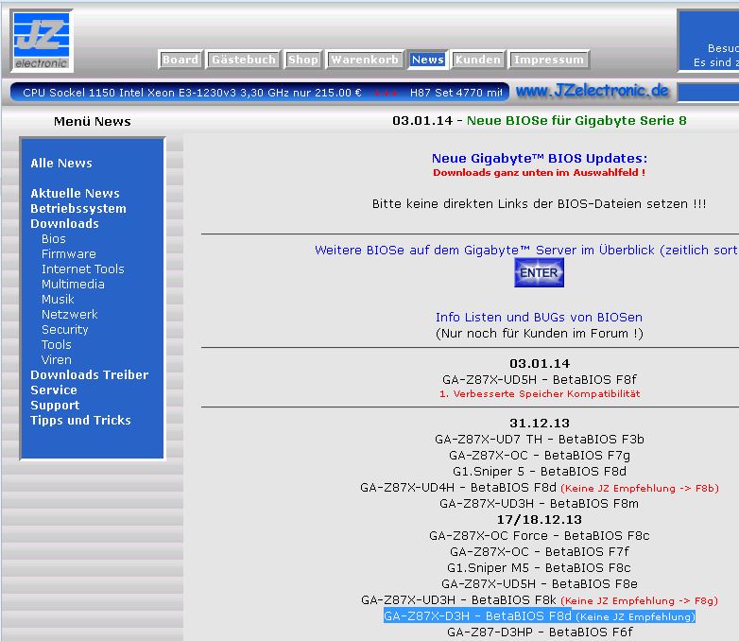739x641 pixels.
Task: Open the Board navigation tab
Action: (180, 60)
